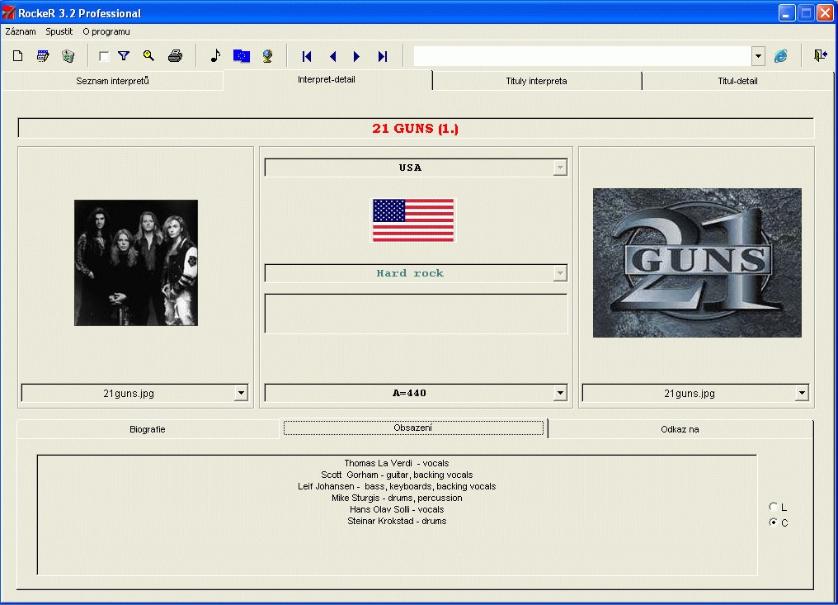
Task: Maximize the RockeR window
Action: tap(806, 13)
